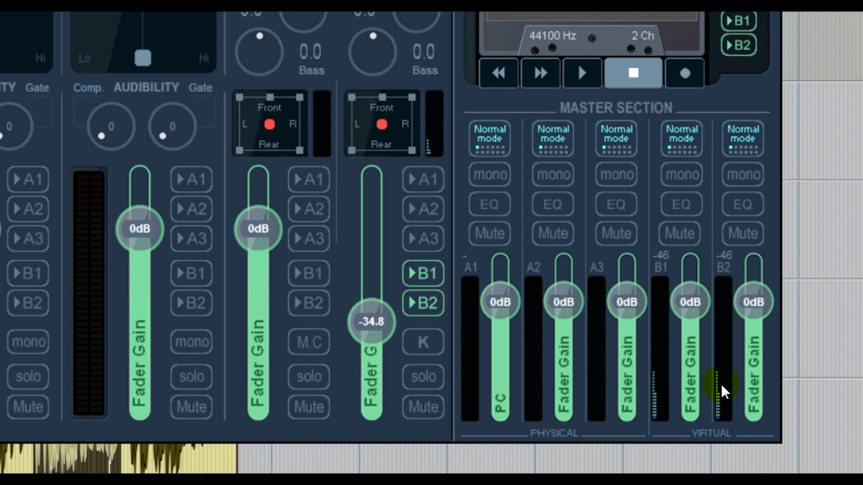Enable A1 on the strip with the Comp. knob
863x485 pixels.
tap(191, 179)
